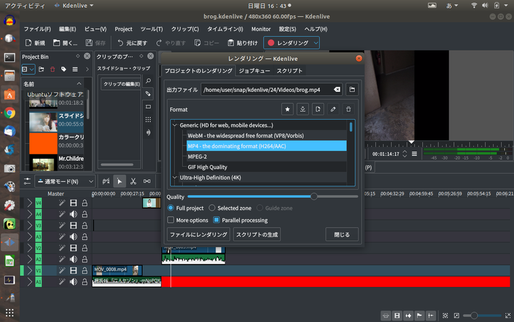Click 閉じる button in render dialog
Screen dimensions: 514x322
point(342,234)
